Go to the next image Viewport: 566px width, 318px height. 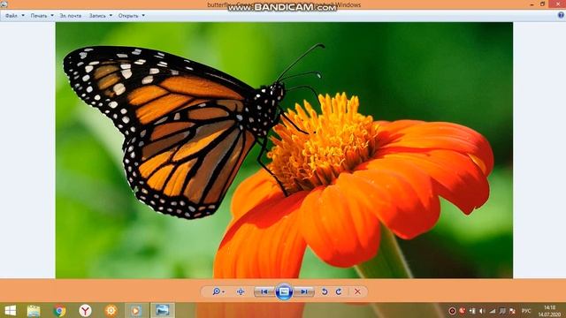304,291
